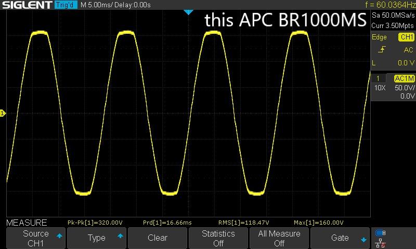
Task: Open the measurement Type softkey
Action: [x=97, y=238]
